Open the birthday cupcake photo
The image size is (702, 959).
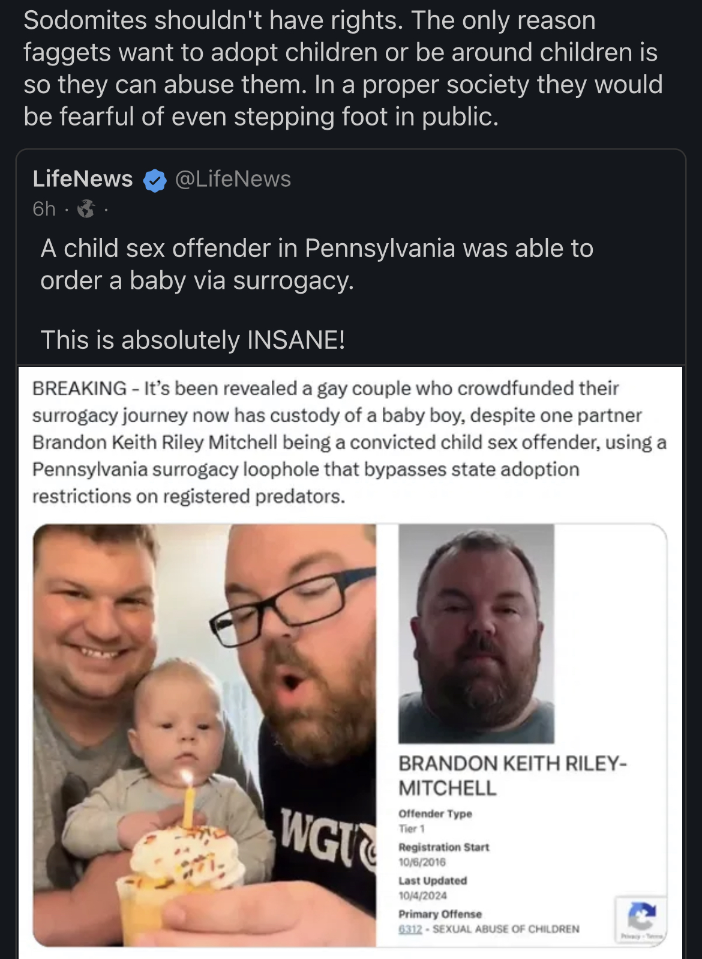(204, 735)
